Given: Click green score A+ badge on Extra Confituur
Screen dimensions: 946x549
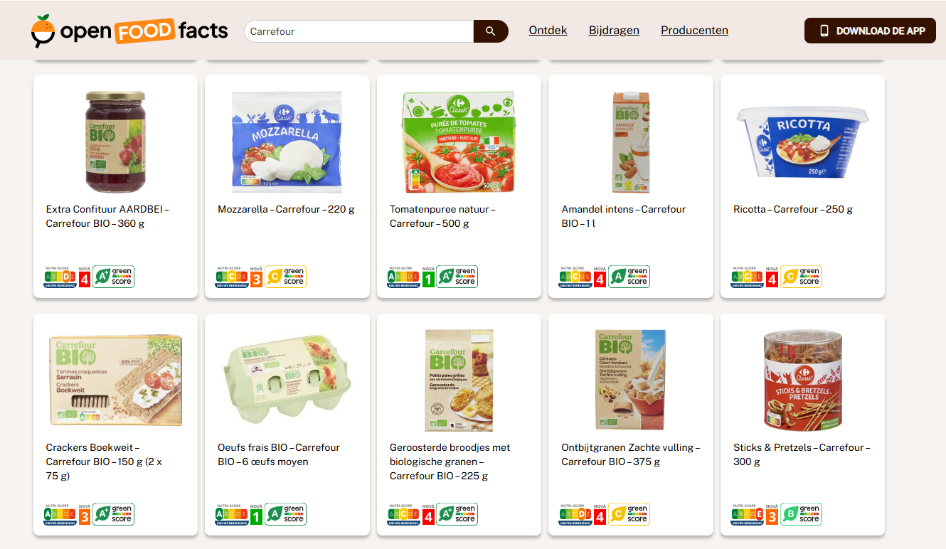Looking at the screenshot, I should (113, 277).
